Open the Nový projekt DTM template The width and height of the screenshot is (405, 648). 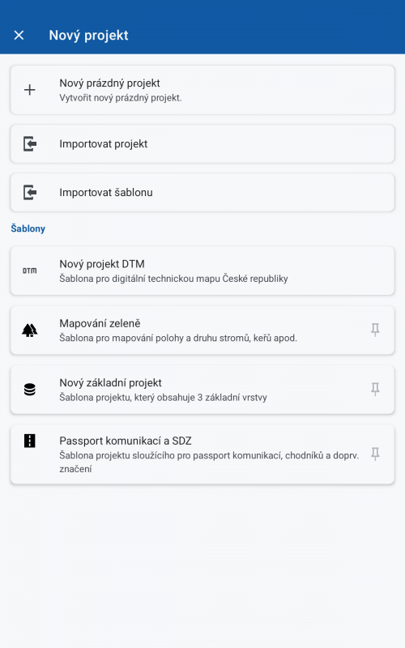click(202, 271)
